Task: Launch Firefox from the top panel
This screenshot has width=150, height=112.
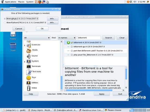Action: point(40,2)
